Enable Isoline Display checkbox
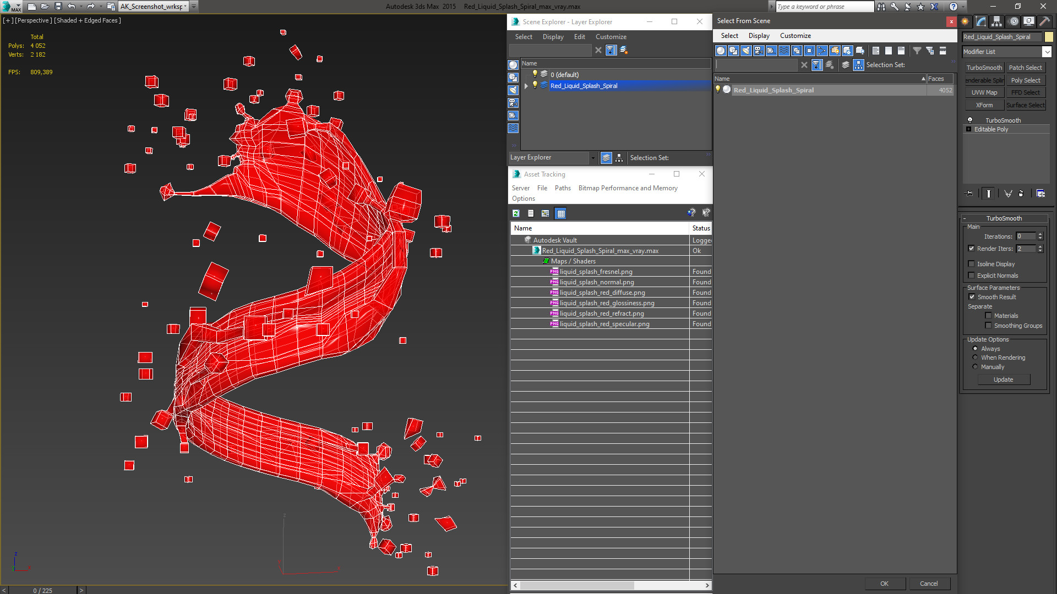The width and height of the screenshot is (1057, 594). click(972, 264)
